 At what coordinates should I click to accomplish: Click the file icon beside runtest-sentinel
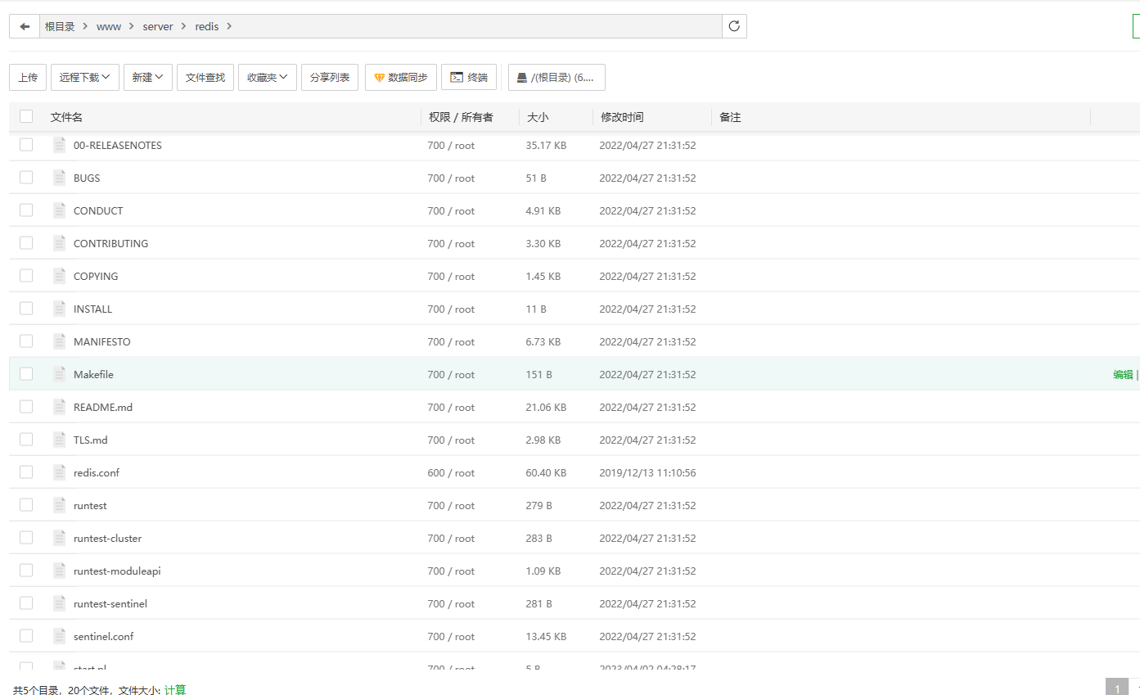[59, 603]
